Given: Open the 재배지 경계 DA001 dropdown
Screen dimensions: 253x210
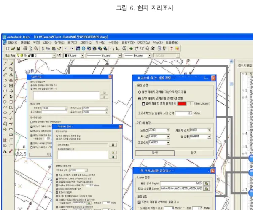Looking at the screenshot, I should [209, 130].
